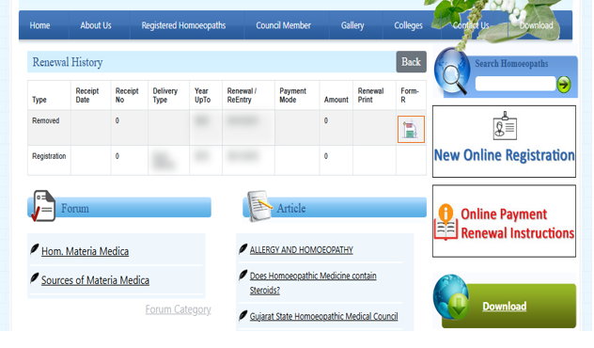Click the Search Homoeopaths label

point(511,63)
